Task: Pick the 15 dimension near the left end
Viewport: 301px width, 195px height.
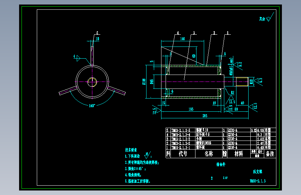Action: click(164, 103)
